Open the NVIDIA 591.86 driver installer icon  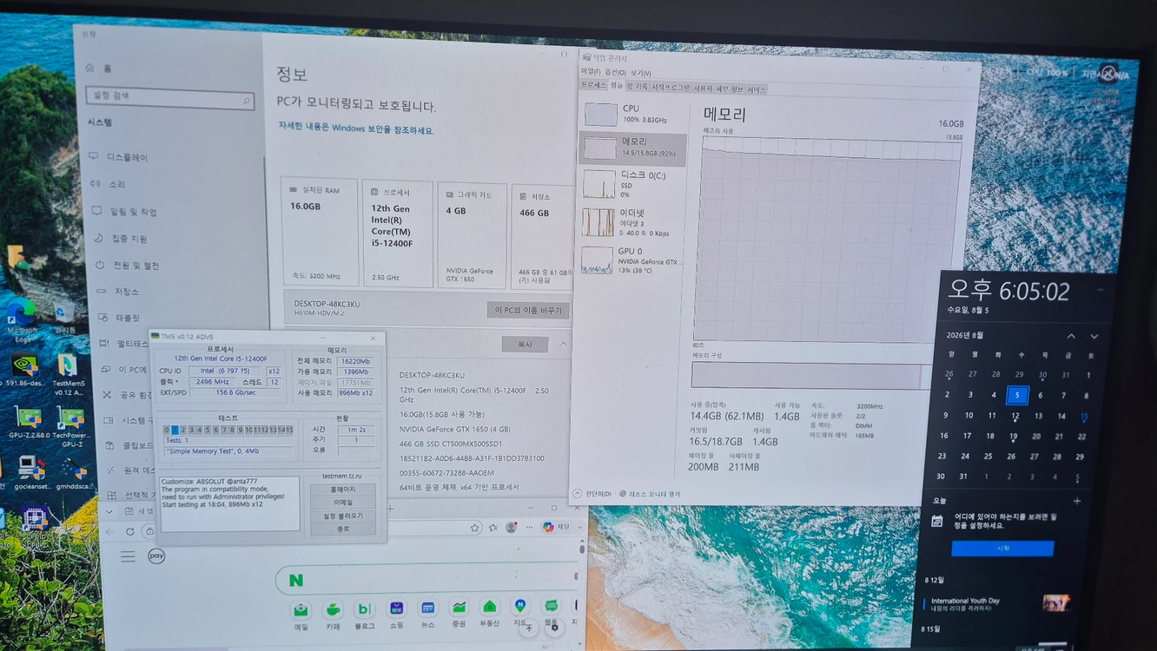click(x=24, y=372)
